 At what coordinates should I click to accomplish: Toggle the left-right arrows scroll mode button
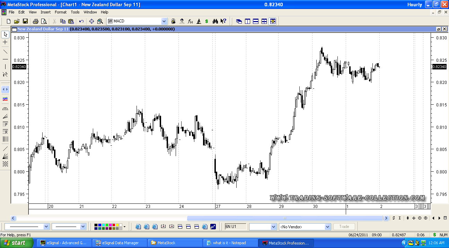point(5,89)
